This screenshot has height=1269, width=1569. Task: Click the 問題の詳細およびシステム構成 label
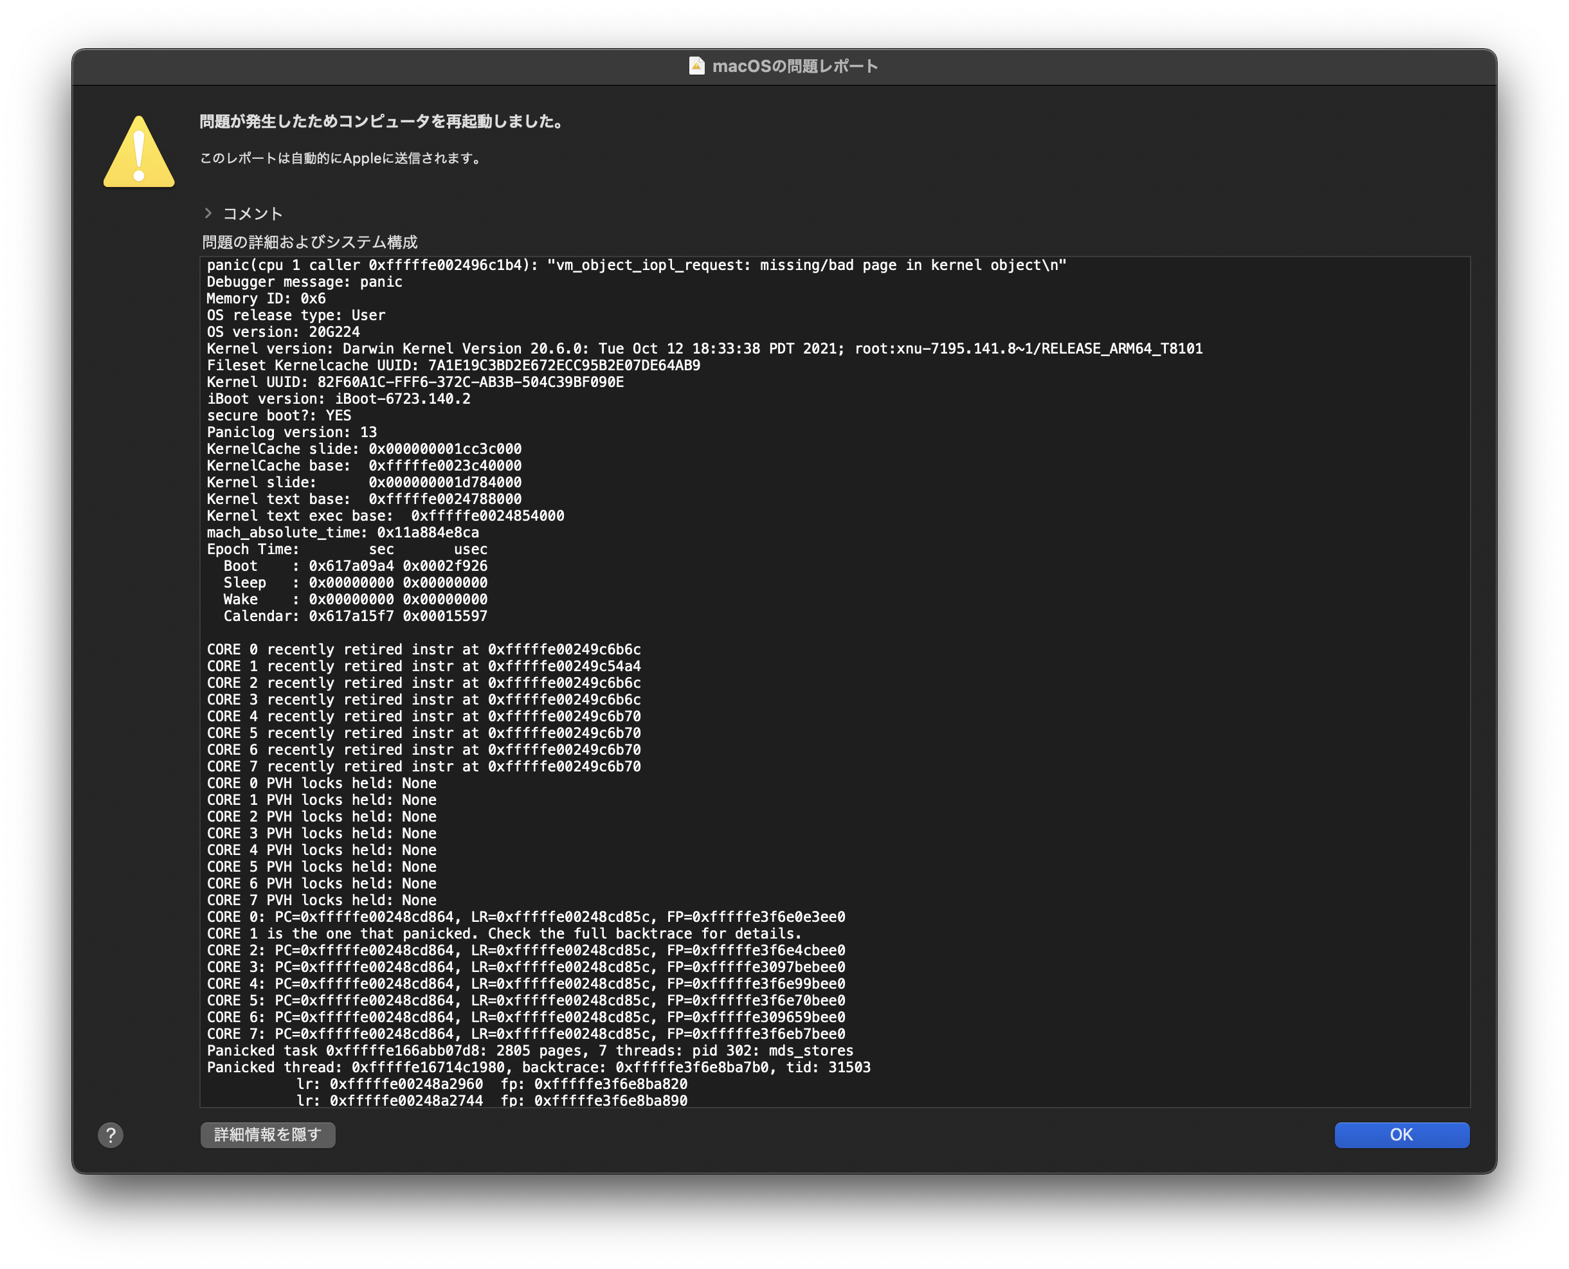point(310,242)
